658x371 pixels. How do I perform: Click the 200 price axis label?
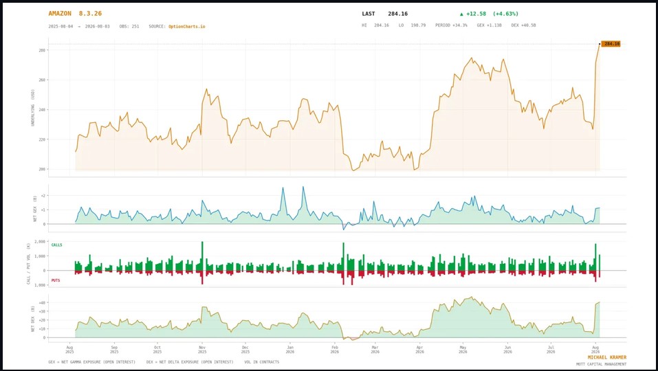click(x=41, y=170)
